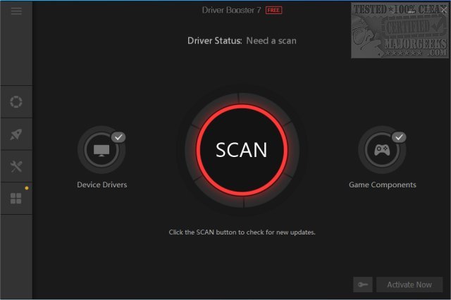Uncheck the Device Drivers checkmark
This screenshot has height=300, width=451.
click(x=118, y=137)
